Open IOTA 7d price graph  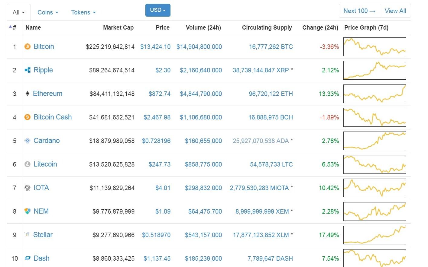coord(375,188)
